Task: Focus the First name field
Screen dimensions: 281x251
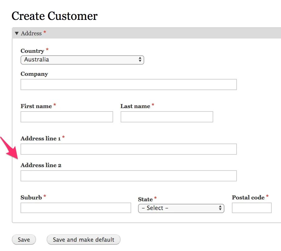Action: click(x=67, y=117)
